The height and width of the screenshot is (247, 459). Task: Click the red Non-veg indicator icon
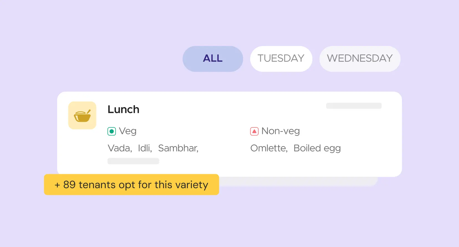coord(254,131)
